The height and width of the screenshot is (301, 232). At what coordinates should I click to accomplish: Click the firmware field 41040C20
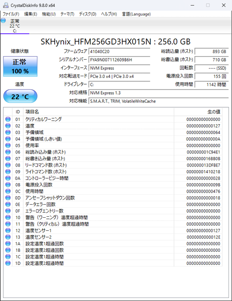[x=119, y=52]
